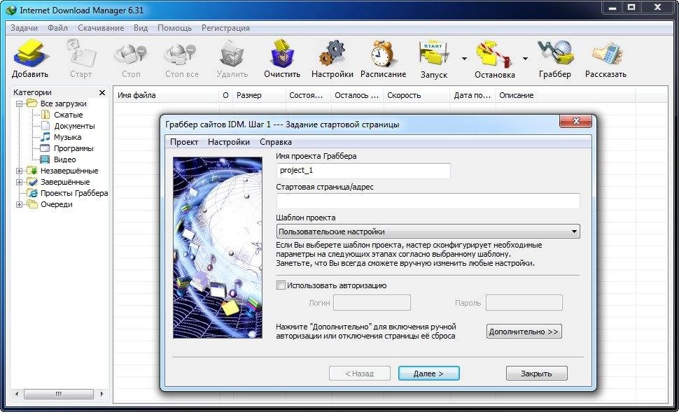
Task: Click the Старт toolbar icon
Action: [81, 52]
